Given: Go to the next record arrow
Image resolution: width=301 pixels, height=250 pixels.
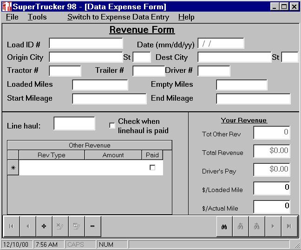Looking at the screenshot, I should coord(273,227).
